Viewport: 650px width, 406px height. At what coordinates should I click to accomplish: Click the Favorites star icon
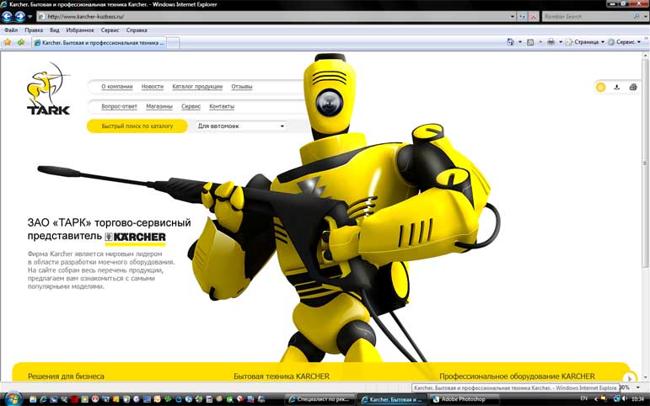point(8,41)
